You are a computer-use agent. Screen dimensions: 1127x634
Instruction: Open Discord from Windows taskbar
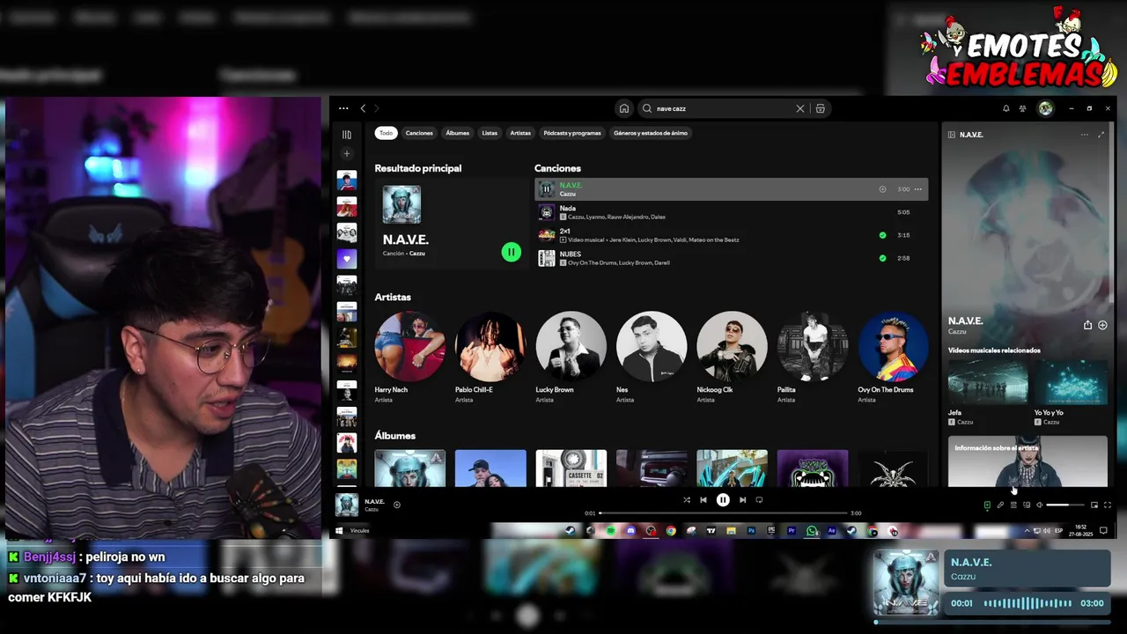(x=630, y=531)
